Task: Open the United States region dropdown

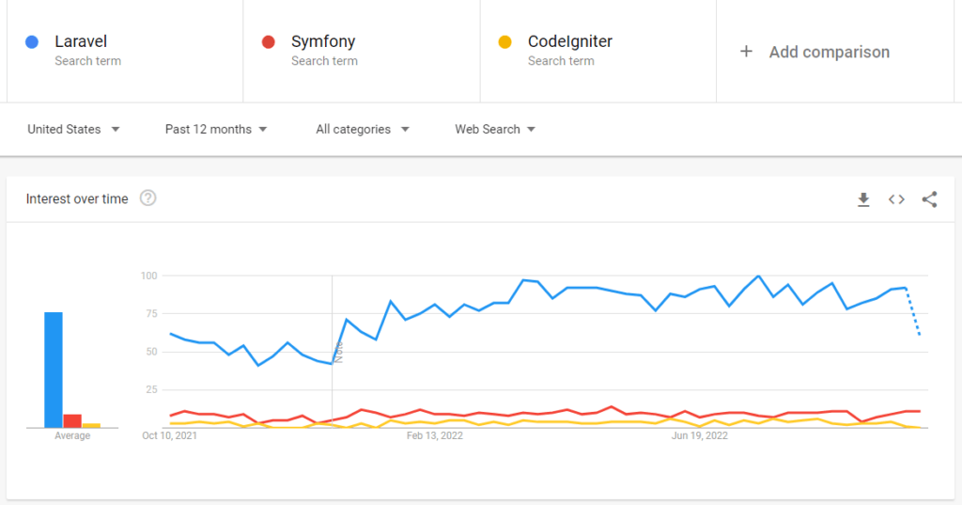Action: [x=73, y=130]
